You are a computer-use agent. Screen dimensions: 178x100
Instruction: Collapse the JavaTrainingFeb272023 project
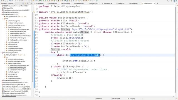1,14
